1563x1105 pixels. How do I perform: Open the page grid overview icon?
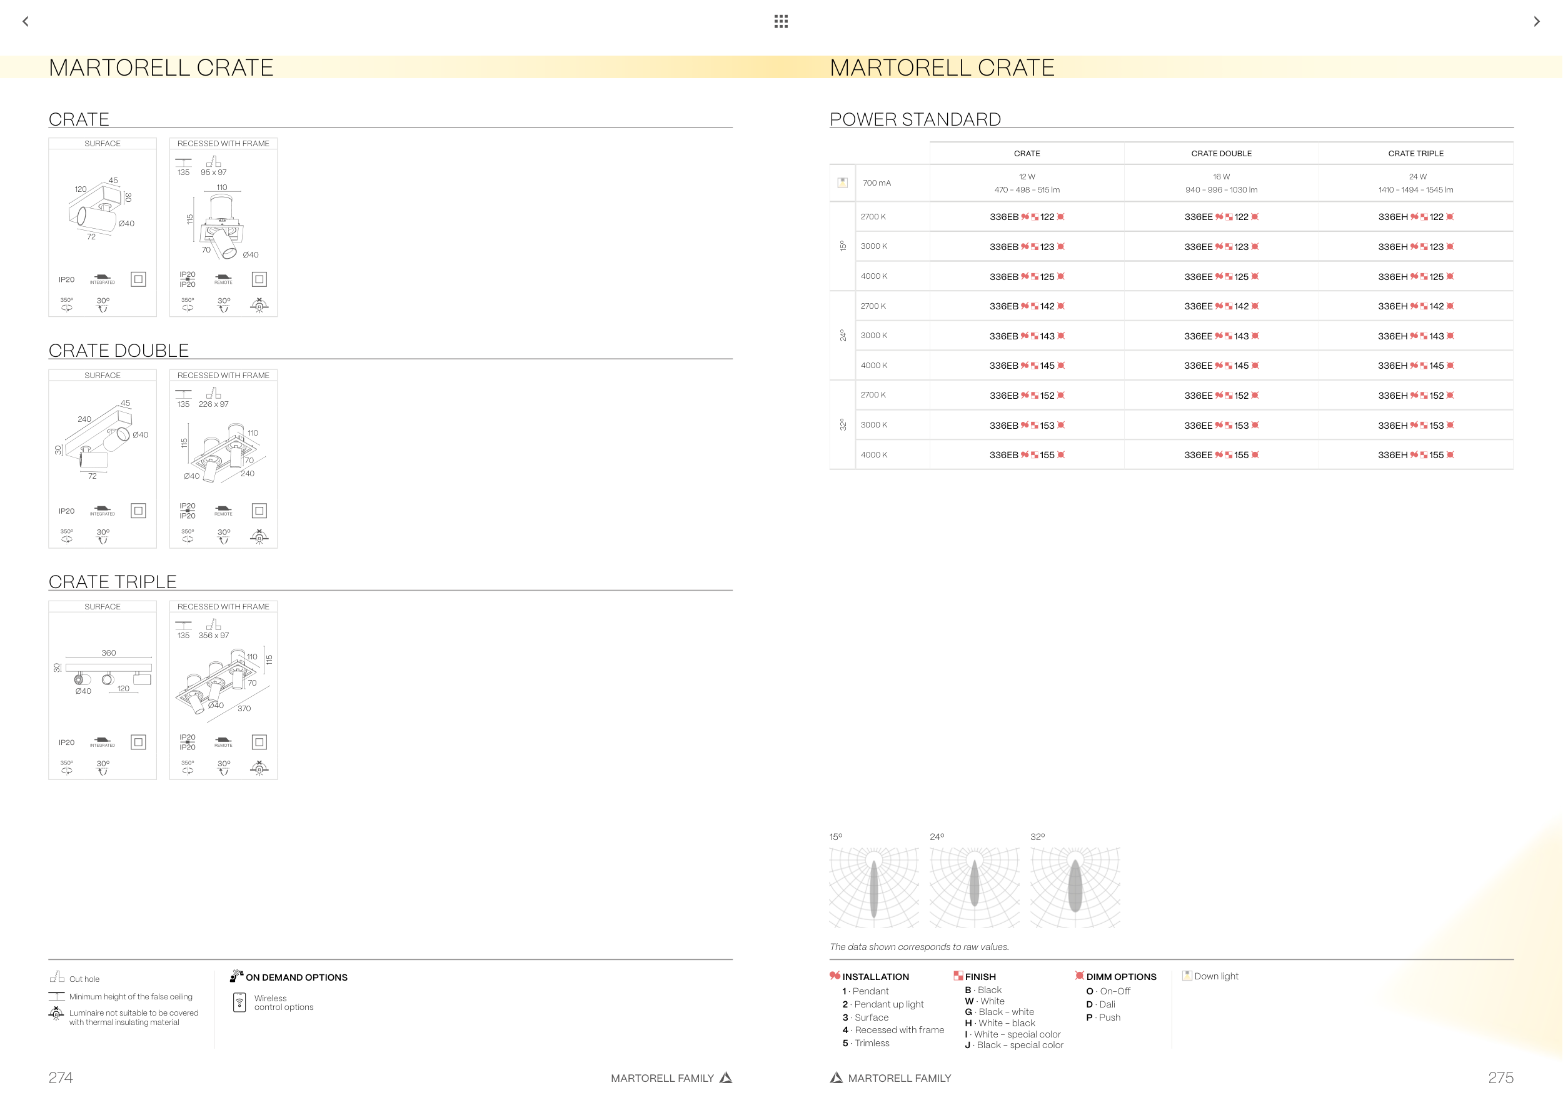781,22
